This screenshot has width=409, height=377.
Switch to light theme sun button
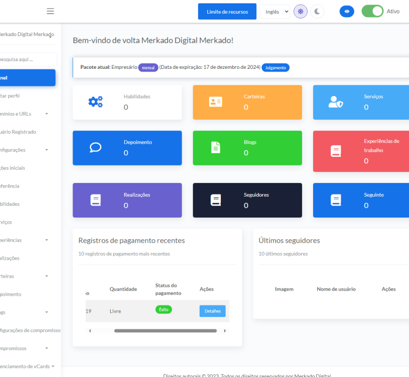pyautogui.click(x=300, y=11)
